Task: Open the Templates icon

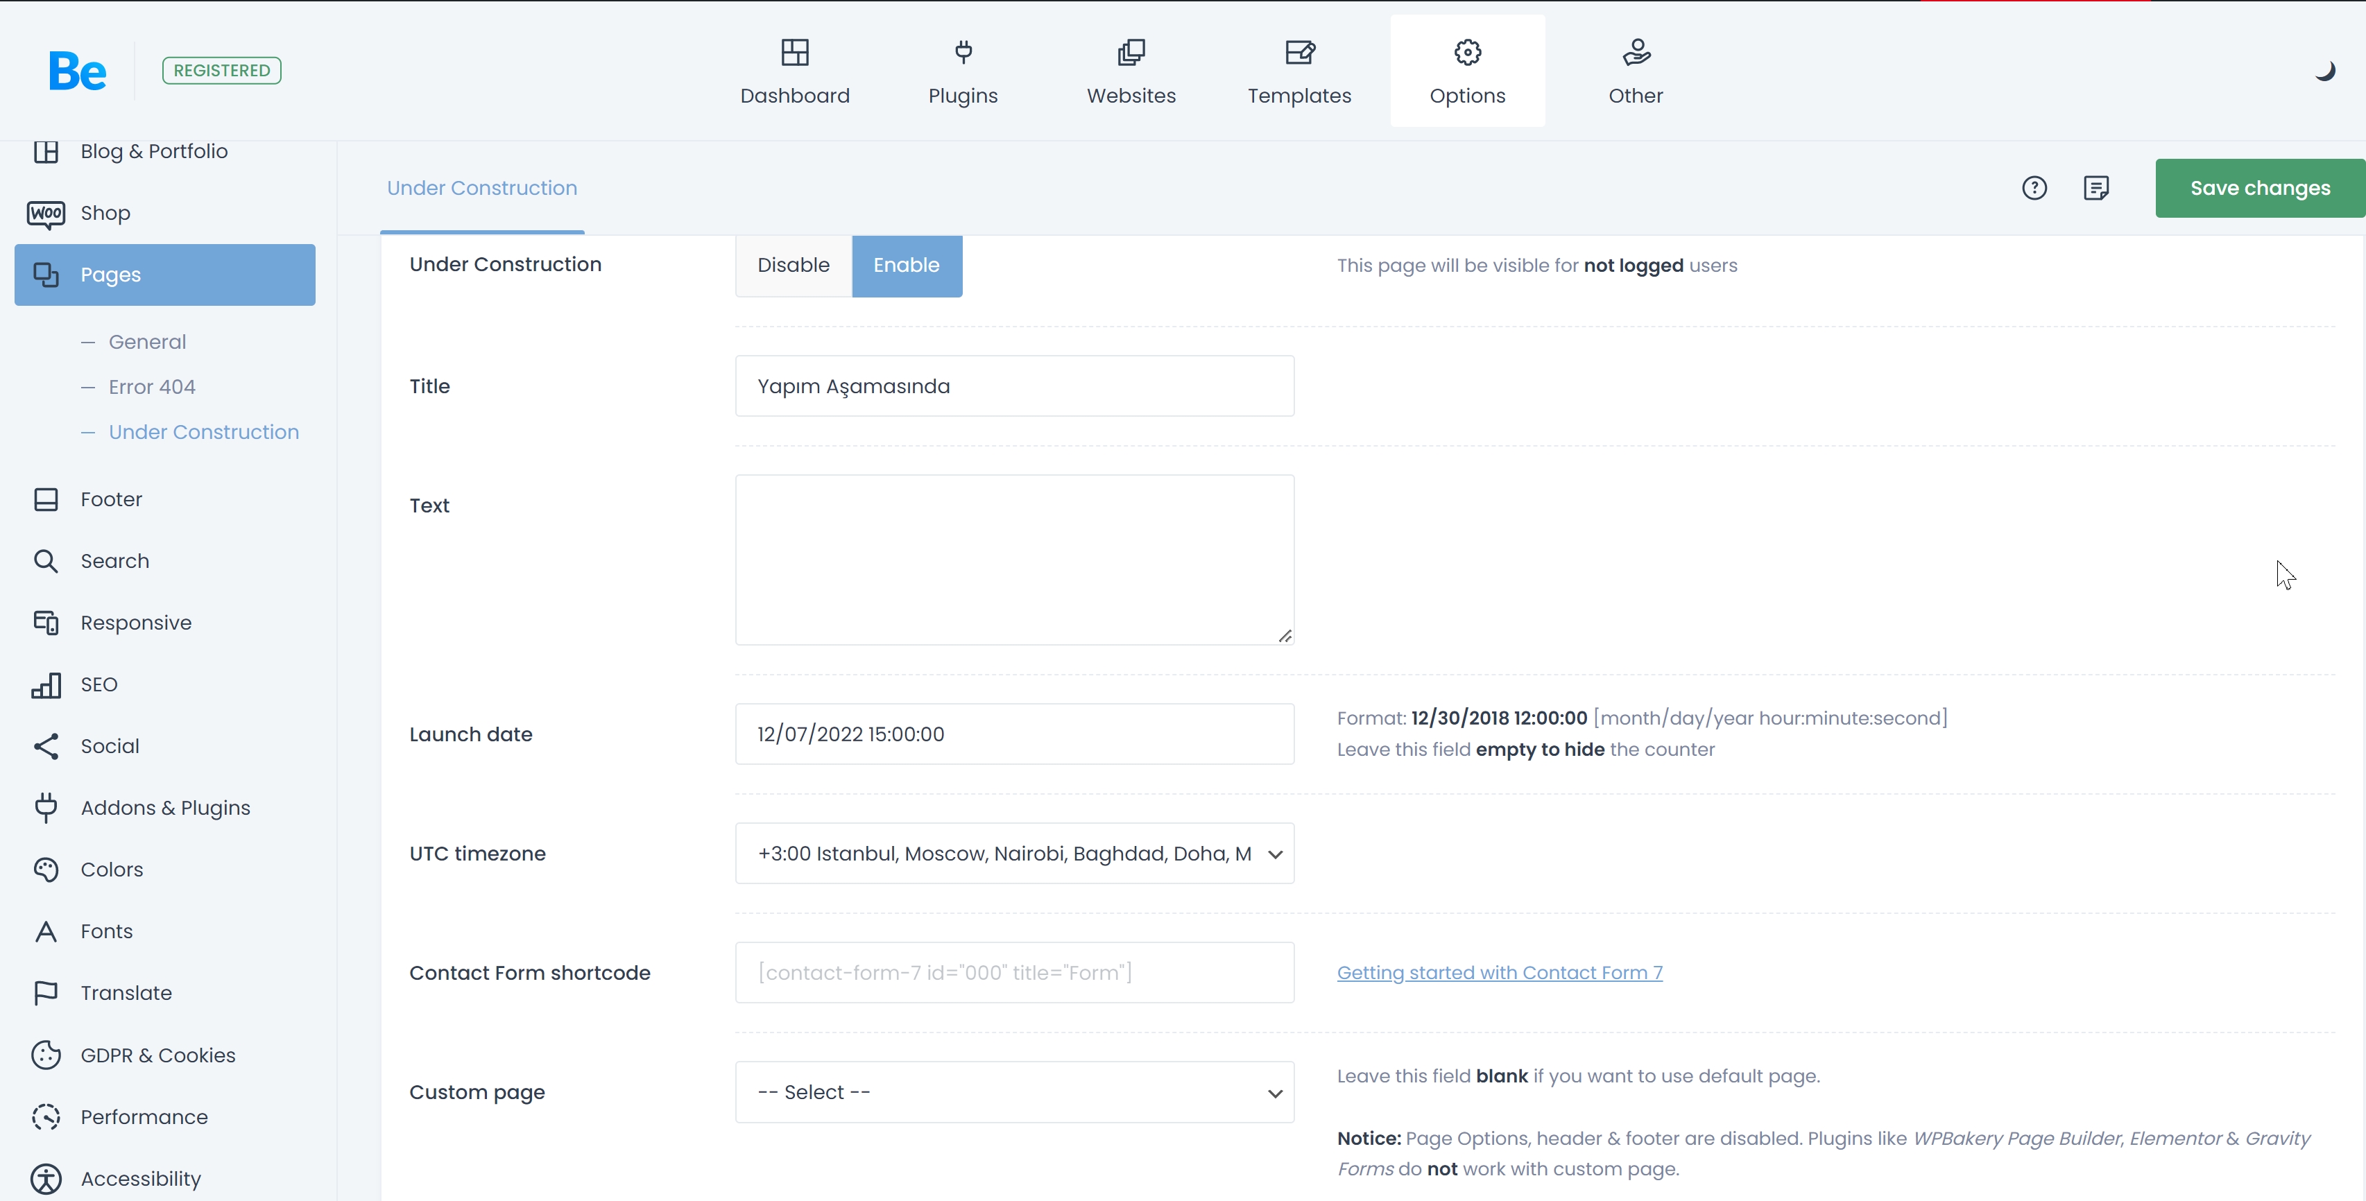Action: (1300, 52)
